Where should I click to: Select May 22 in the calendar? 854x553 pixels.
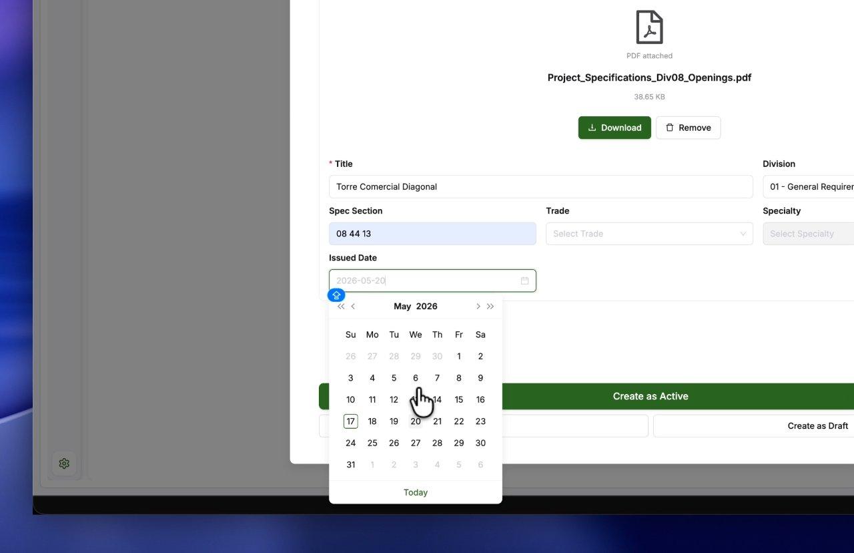click(459, 421)
